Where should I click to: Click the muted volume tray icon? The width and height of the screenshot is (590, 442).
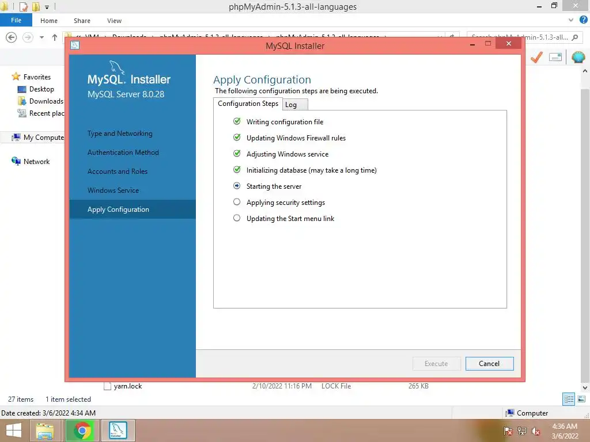536,431
